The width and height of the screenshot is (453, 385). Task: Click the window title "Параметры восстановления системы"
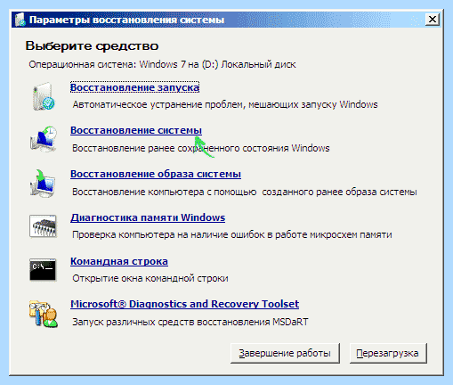coord(127,20)
